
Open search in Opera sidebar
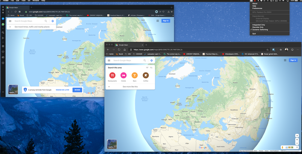3,33
